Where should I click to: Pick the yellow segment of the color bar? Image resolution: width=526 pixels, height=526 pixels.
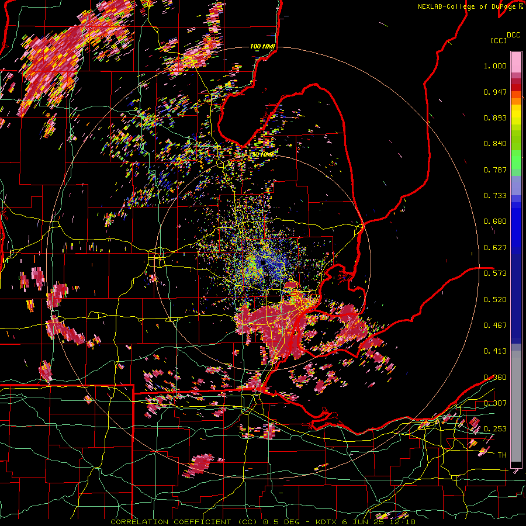516,115
